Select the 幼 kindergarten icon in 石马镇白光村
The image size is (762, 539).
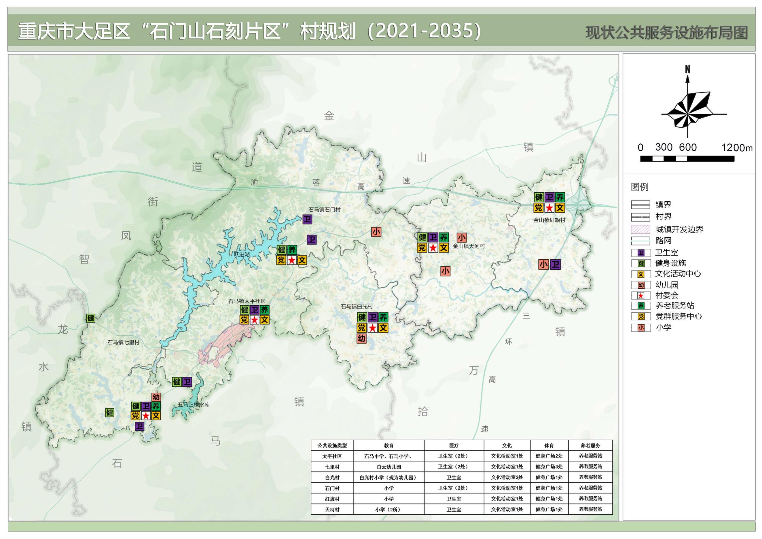(361, 338)
